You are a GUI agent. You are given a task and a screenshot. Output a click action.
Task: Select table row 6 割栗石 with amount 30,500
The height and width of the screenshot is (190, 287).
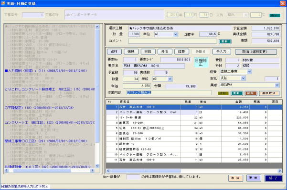click(194, 133)
